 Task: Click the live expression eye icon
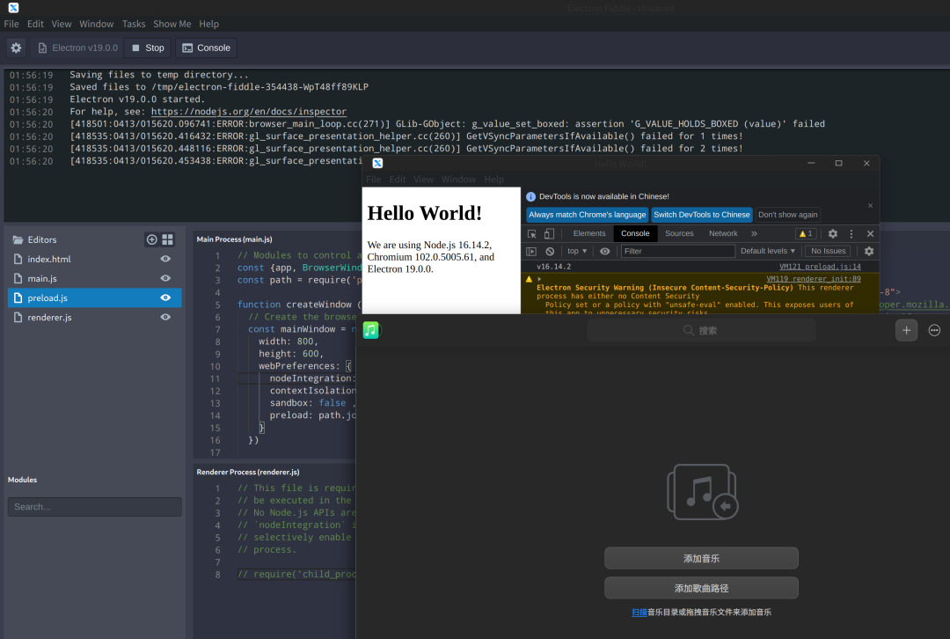point(604,251)
